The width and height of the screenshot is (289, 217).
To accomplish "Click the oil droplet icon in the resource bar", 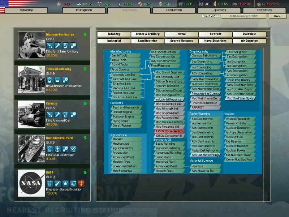I will [x=120, y=3].
